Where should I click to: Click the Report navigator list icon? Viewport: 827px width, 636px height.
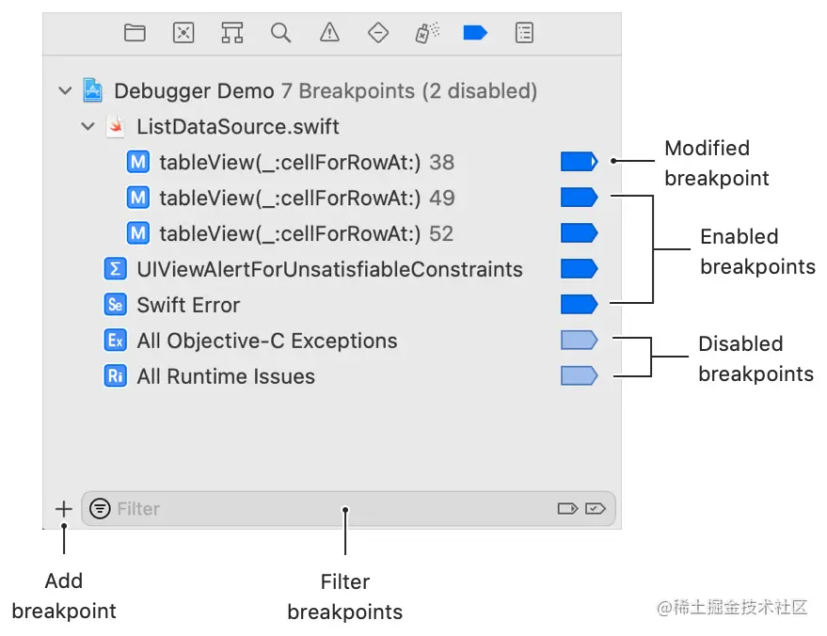tap(524, 33)
